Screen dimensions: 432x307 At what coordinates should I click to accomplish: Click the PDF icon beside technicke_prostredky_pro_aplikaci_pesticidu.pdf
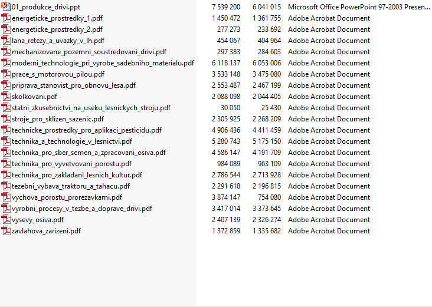pos(6,130)
